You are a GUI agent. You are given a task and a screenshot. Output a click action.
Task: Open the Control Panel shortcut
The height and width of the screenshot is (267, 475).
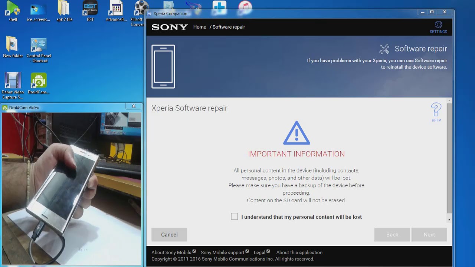[39, 49]
